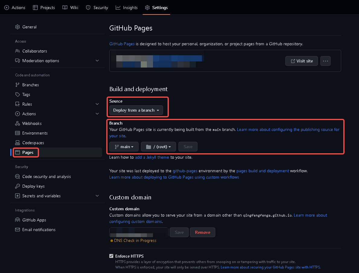Image resolution: width=359 pixels, height=273 pixels.
Task: Click the Visit site button
Action: [302, 61]
